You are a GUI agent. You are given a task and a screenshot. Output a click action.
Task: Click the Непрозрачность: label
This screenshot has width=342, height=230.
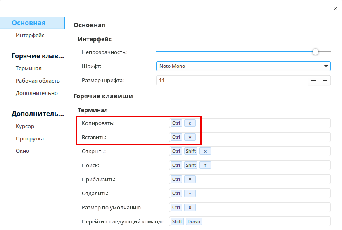point(104,52)
